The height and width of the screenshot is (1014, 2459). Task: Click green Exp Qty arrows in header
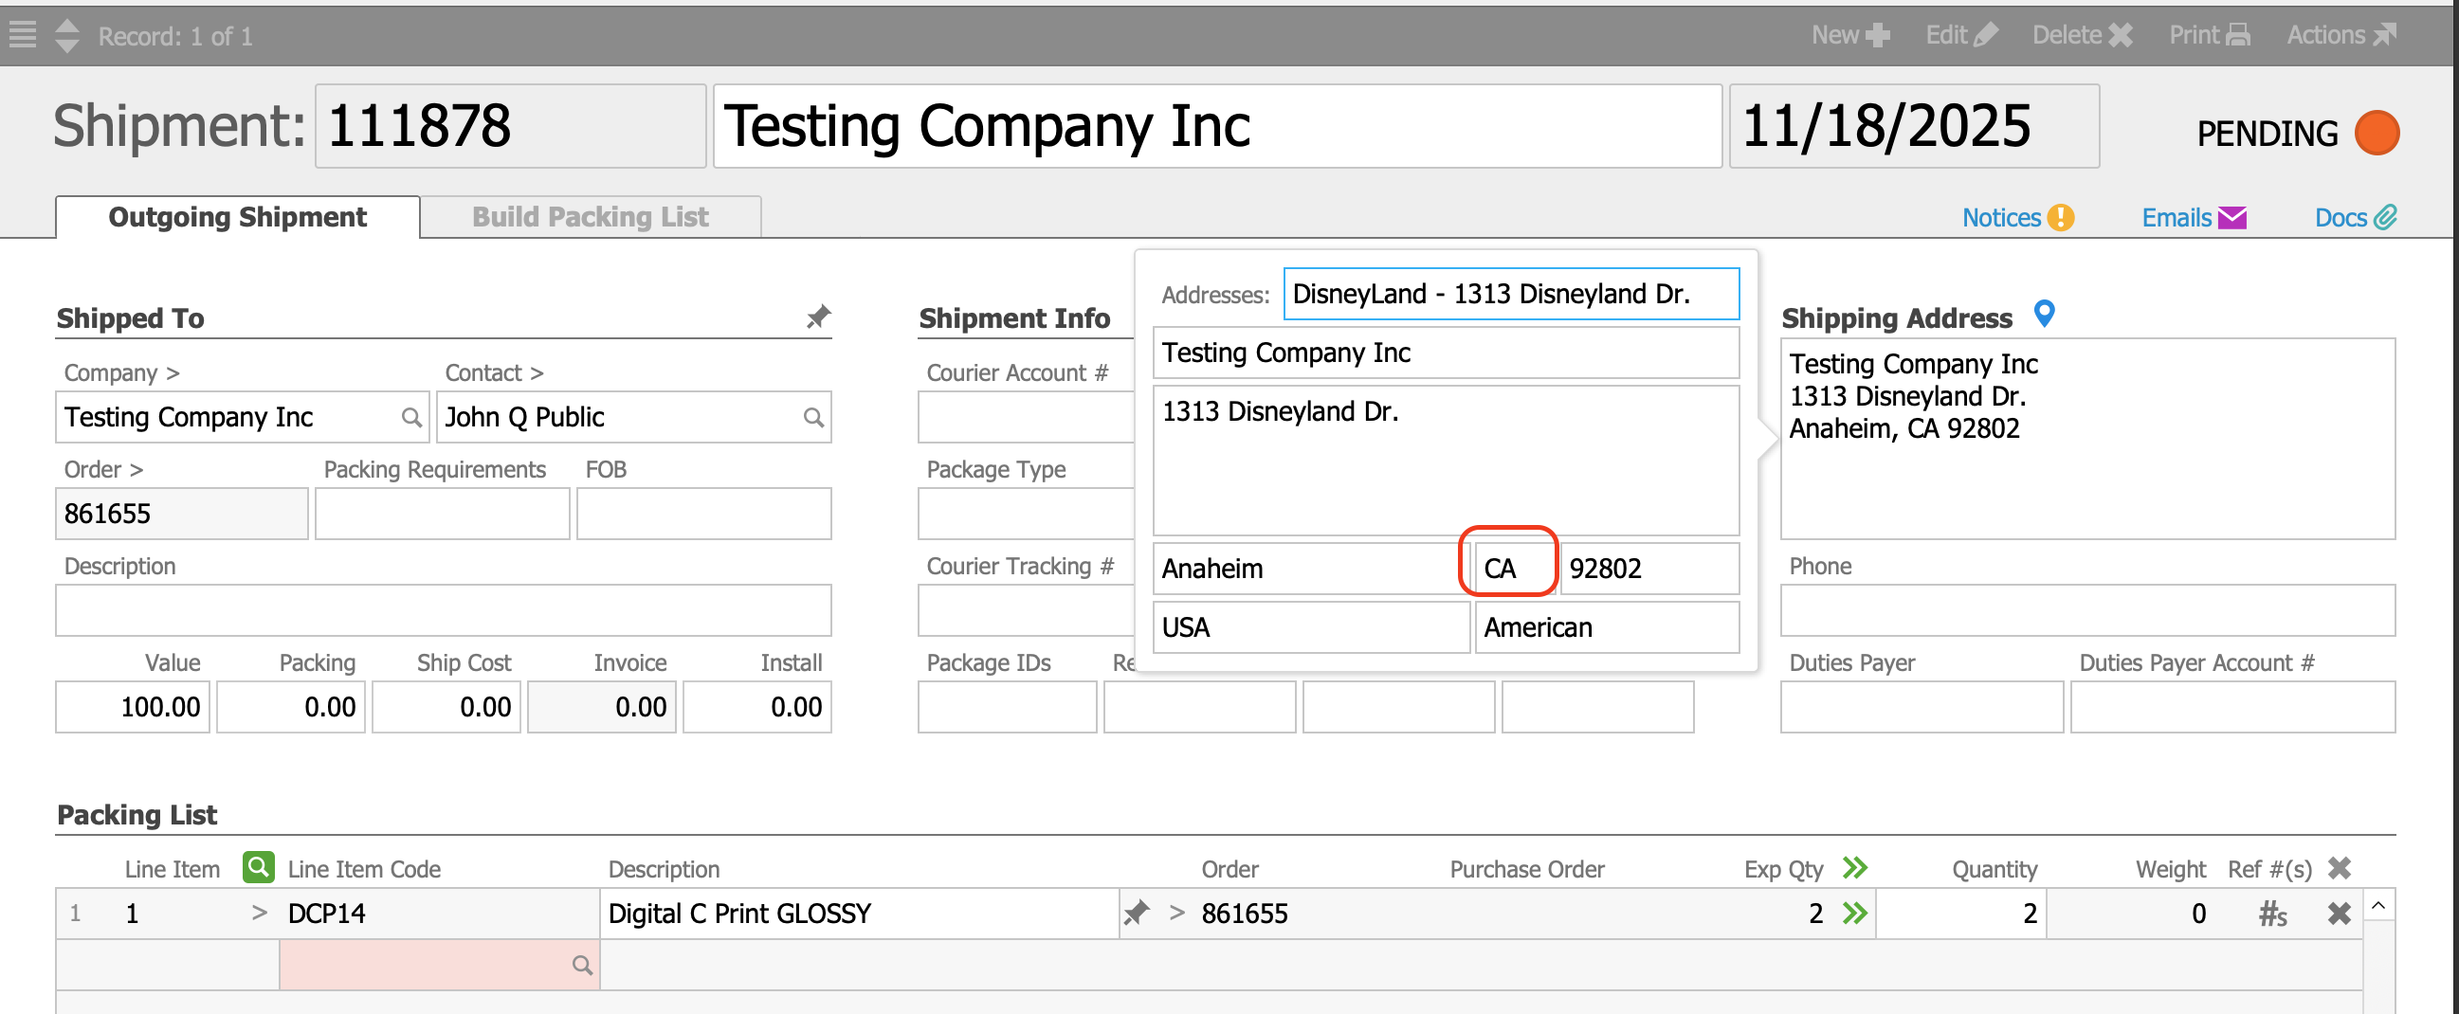(x=1855, y=867)
